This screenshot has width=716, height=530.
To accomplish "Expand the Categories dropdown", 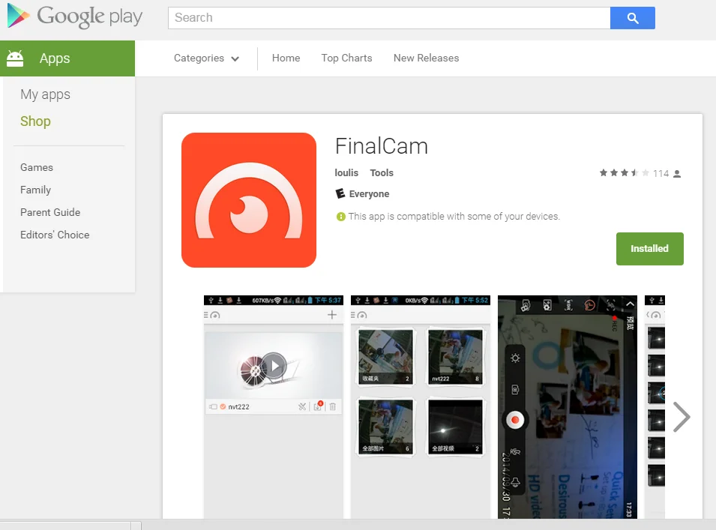I will [206, 58].
